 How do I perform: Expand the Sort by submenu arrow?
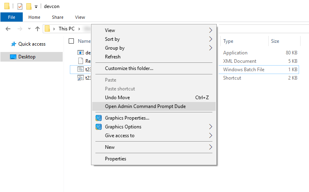[210, 39]
